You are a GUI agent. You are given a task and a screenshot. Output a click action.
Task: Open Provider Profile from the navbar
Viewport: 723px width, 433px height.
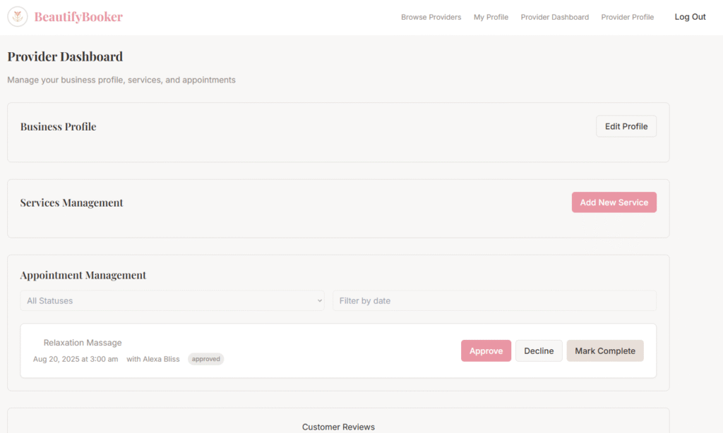pos(627,17)
